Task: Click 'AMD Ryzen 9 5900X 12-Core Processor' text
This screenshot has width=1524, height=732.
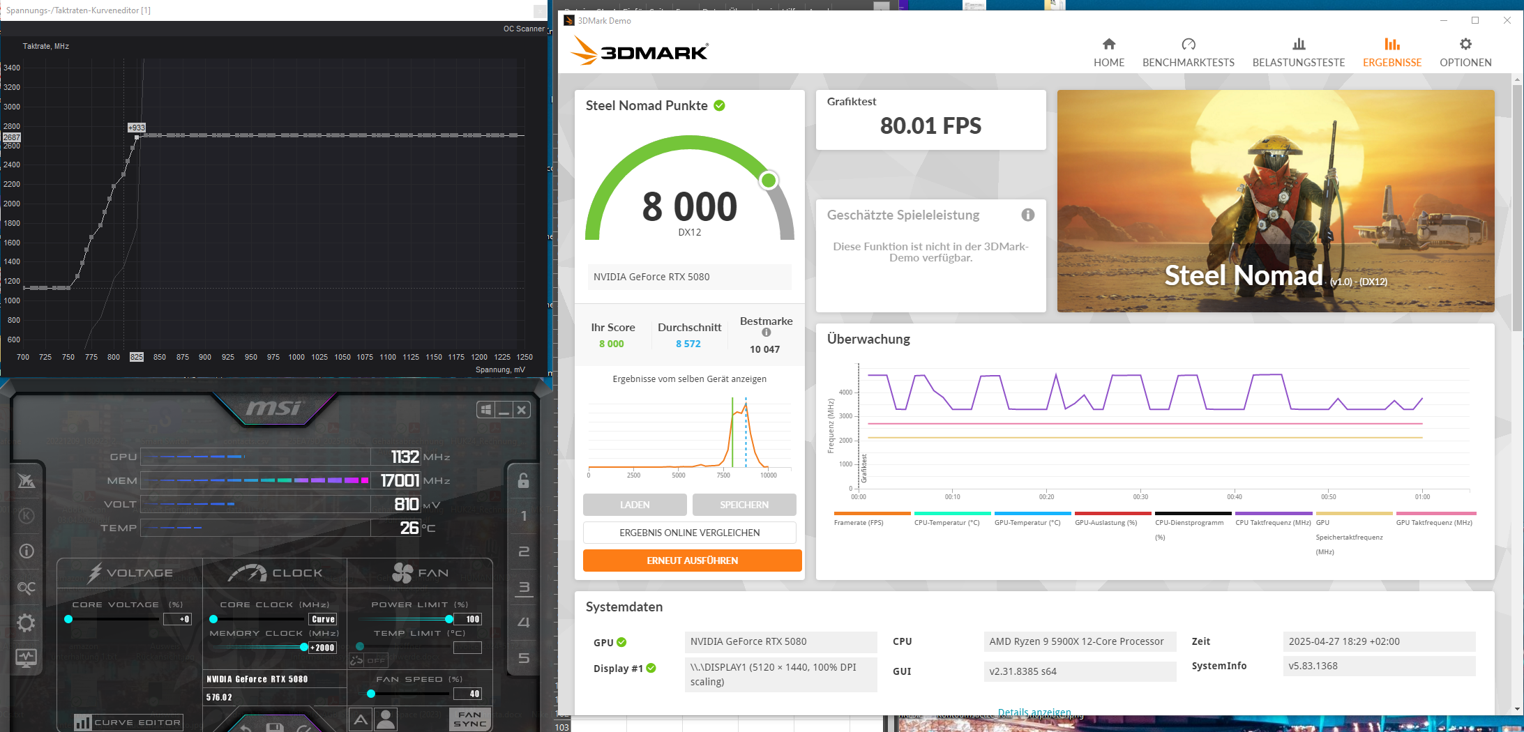Action: pos(1076,641)
